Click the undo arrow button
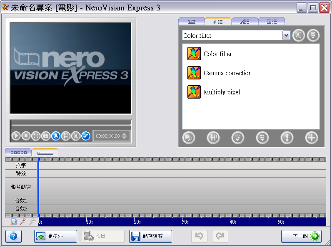Viewport: 332px width, 247px height. click(x=199, y=236)
